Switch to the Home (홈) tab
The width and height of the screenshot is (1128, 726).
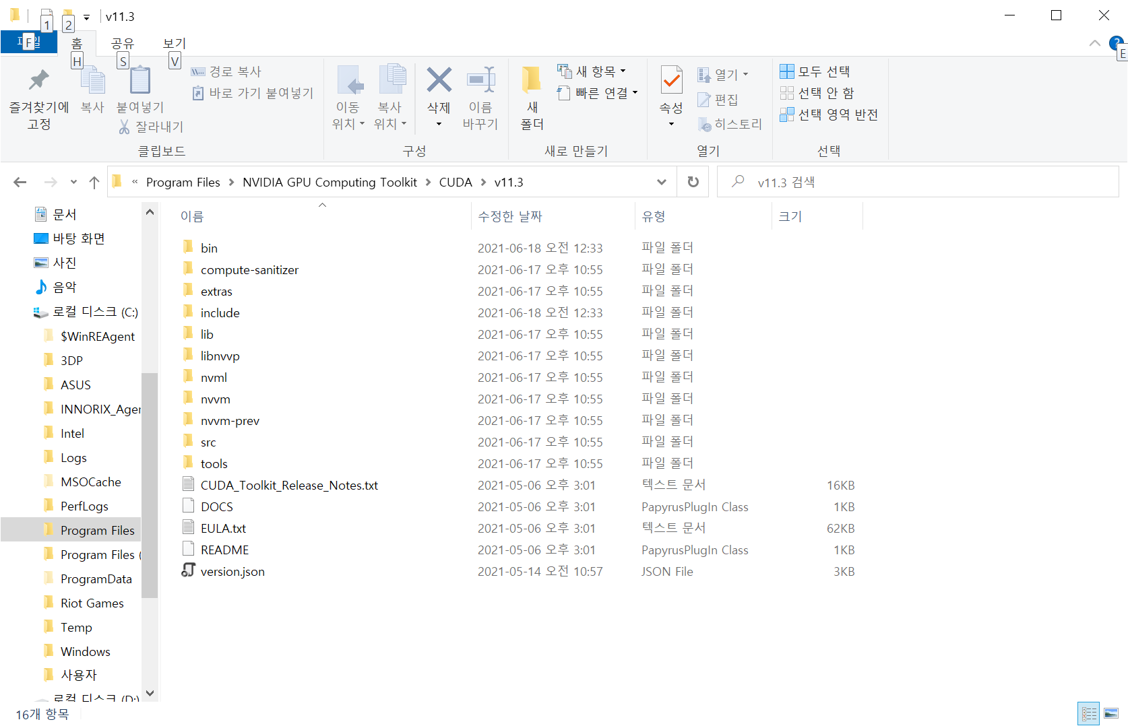tap(77, 43)
